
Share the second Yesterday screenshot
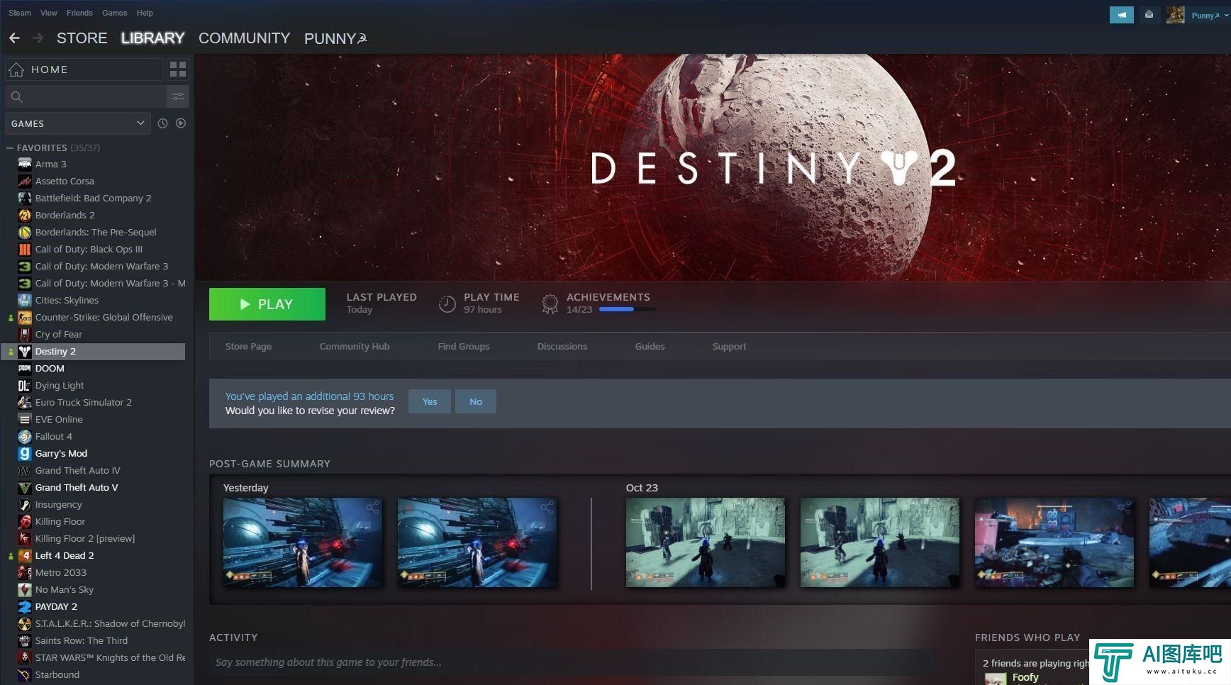tap(547, 508)
